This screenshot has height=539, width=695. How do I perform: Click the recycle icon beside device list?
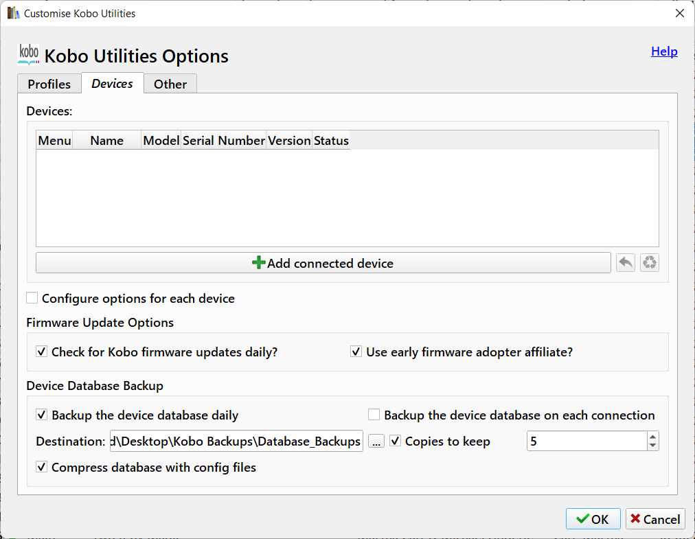tap(650, 263)
